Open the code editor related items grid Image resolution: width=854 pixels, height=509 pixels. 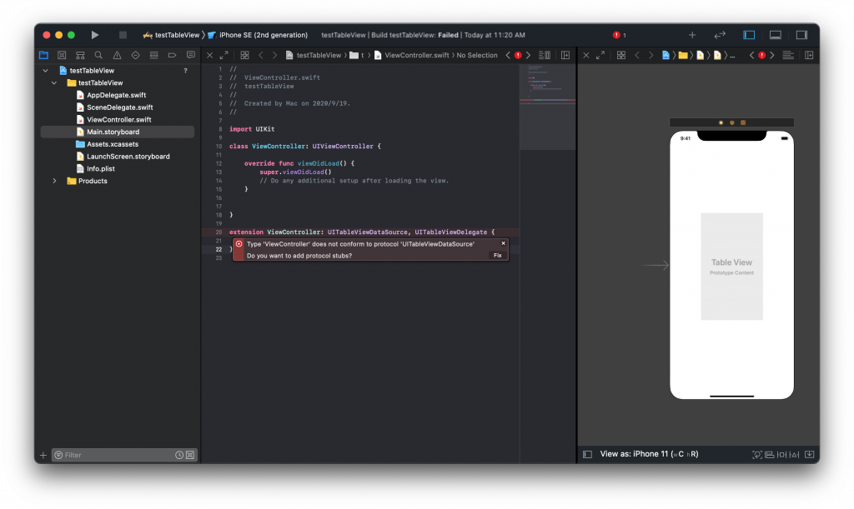point(244,55)
